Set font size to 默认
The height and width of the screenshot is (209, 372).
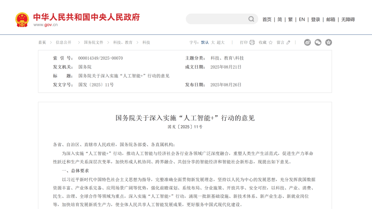pos(205,42)
